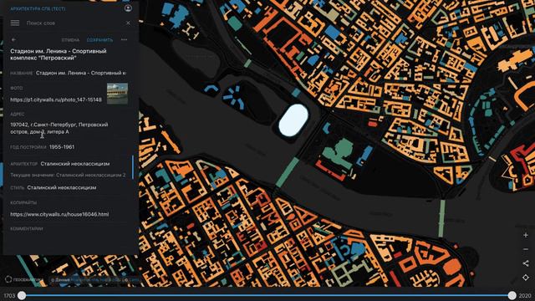Edit the АРХИТЕКТОР field value

[75, 164]
